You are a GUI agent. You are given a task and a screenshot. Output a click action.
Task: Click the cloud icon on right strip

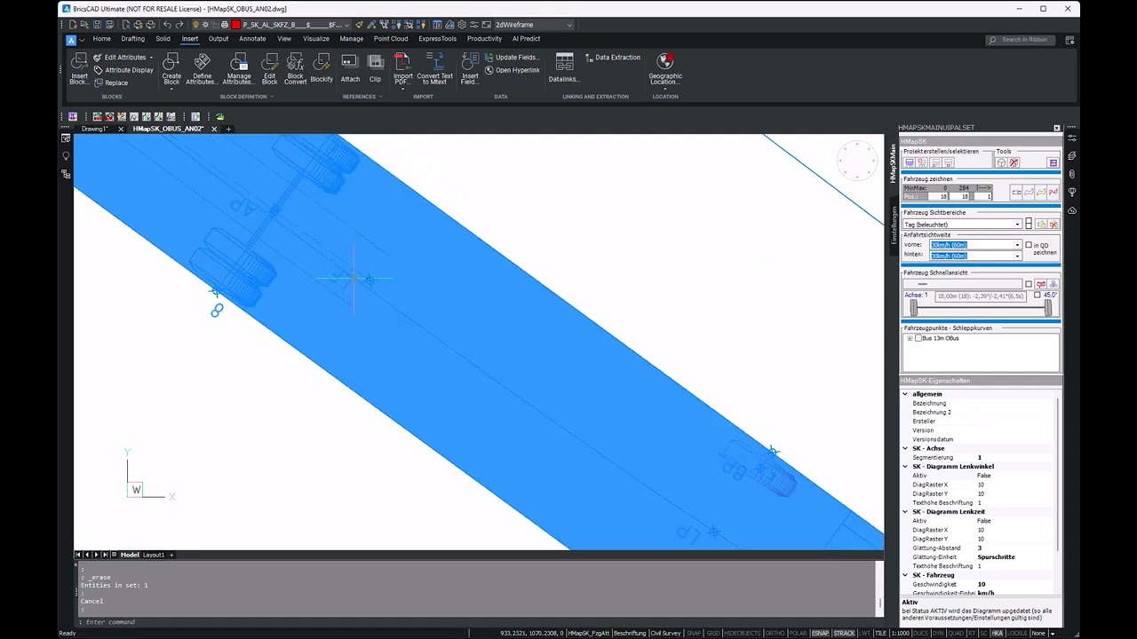click(x=1072, y=210)
